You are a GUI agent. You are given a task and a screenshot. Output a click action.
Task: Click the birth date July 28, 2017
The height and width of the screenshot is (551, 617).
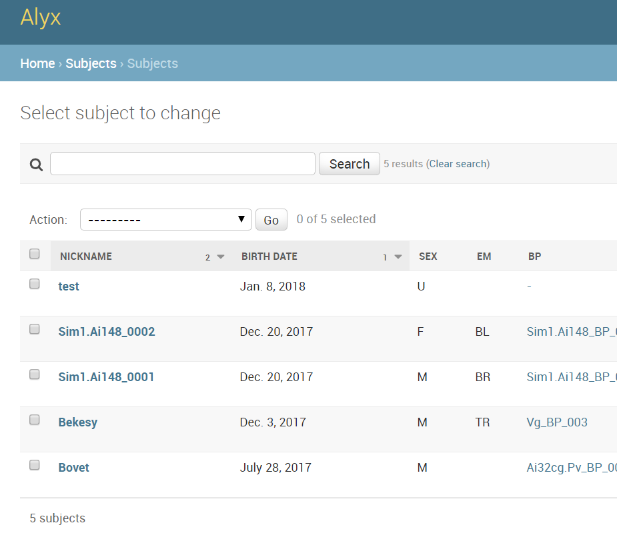coord(275,467)
